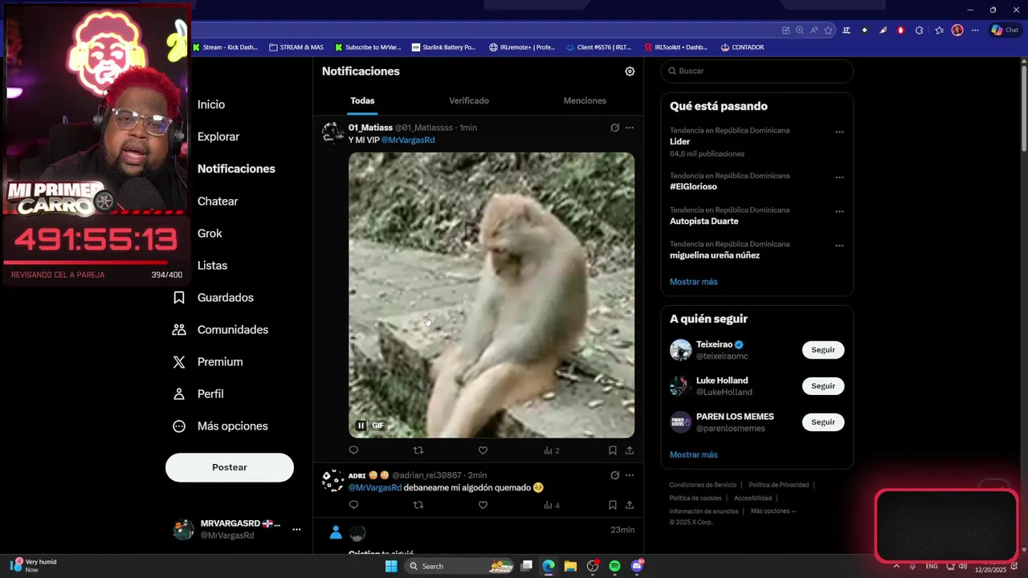1028x578 pixels.
Task: Open File Explorer from taskbar
Action: [570, 566]
